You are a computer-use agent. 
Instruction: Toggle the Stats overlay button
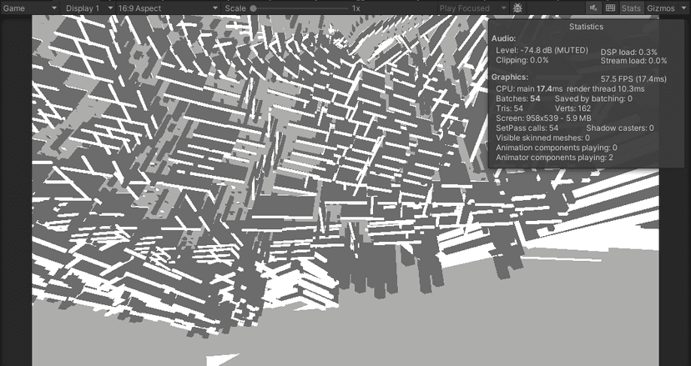(631, 8)
